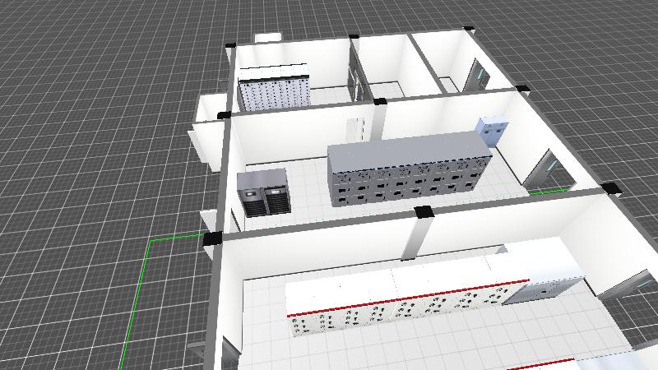
Task: Click the glass door of top-right room
Action: click(x=477, y=76)
